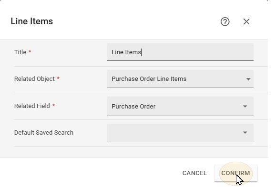Close the Line Items dialog with X
Screen dimensions: 275x187
tap(246, 22)
